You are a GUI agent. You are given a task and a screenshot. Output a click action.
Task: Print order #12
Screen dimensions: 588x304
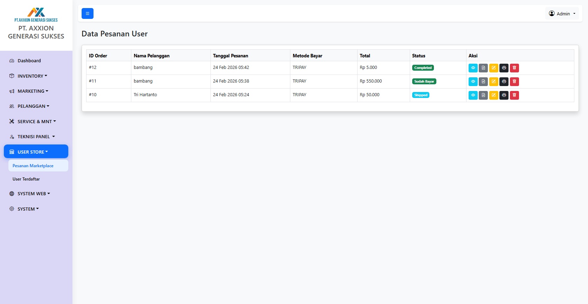(x=504, y=68)
